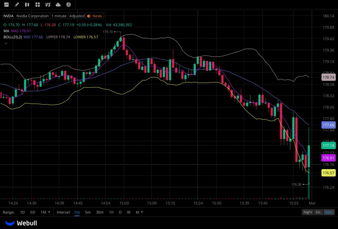
Task: Select the pencil drawing tool
Action: tap(17, 5)
